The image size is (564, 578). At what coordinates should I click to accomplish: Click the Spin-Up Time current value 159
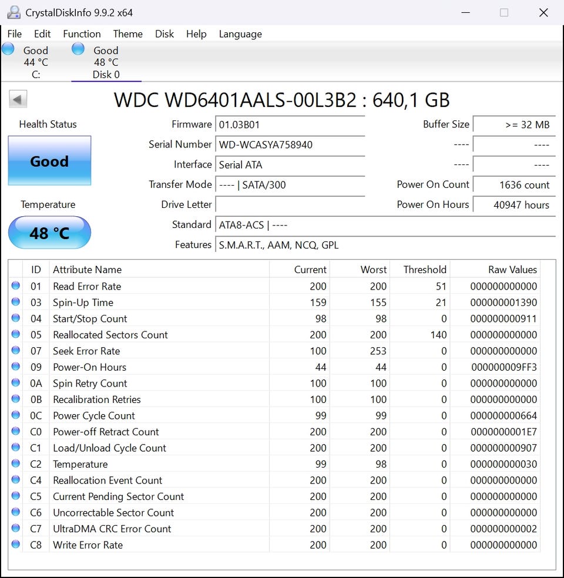[318, 303]
